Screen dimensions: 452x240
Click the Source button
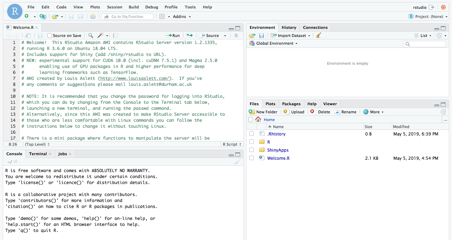(209, 36)
